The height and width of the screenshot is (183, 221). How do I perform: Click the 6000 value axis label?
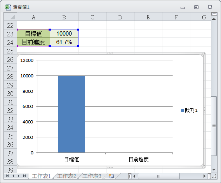coord(28,106)
